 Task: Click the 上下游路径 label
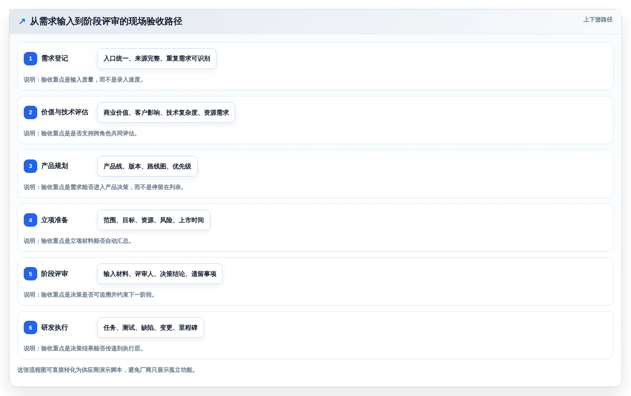(x=598, y=20)
